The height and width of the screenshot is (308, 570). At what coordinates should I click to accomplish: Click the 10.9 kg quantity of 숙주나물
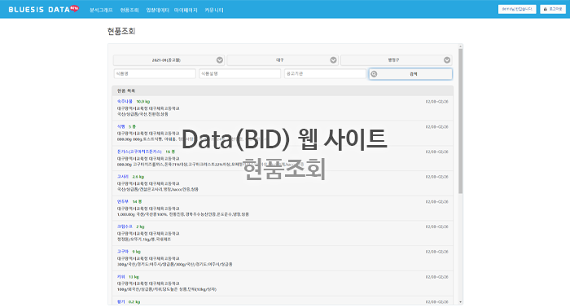tap(142, 102)
